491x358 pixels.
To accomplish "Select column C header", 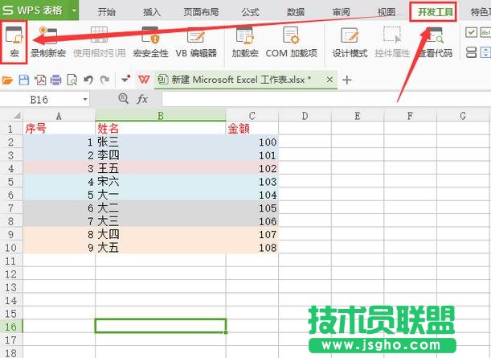I will [x=252, y=116].
